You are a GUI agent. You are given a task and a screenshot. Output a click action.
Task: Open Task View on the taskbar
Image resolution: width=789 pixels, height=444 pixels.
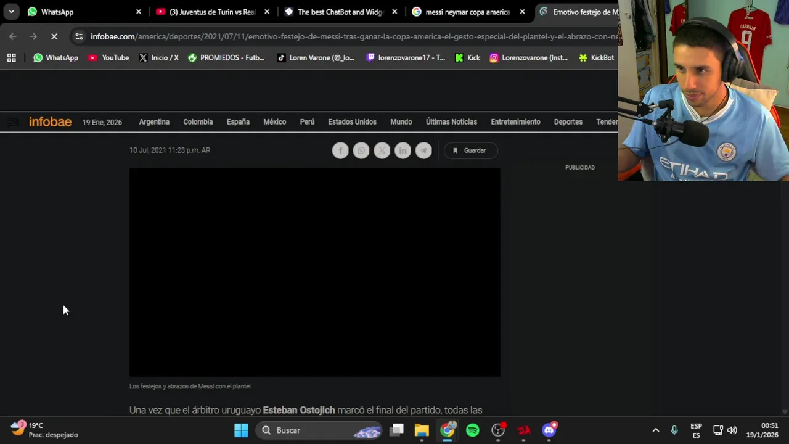click(x=397, y=430)
